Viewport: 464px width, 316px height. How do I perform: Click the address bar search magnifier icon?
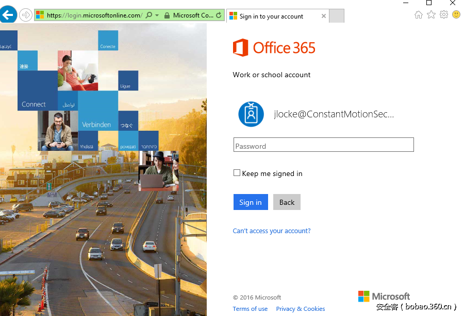coord(149,15)
